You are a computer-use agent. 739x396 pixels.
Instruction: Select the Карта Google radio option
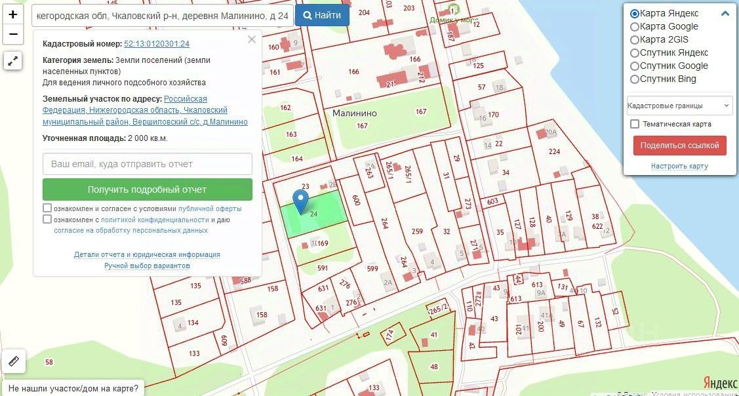pos(635,27)
